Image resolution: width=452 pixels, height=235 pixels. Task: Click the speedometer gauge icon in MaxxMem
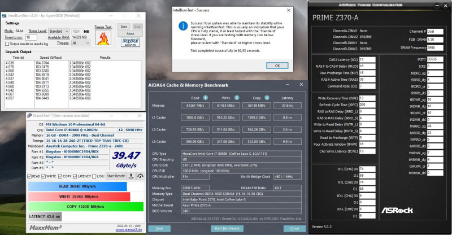click(140, 176)
